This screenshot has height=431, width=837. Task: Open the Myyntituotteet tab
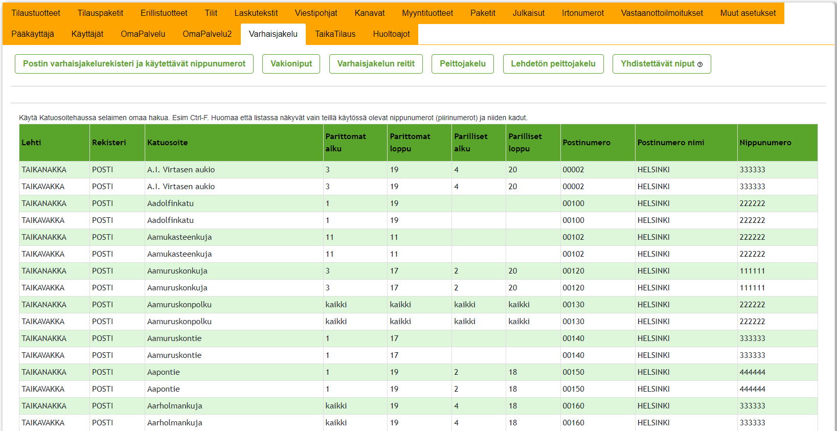[x=427, y=13]
